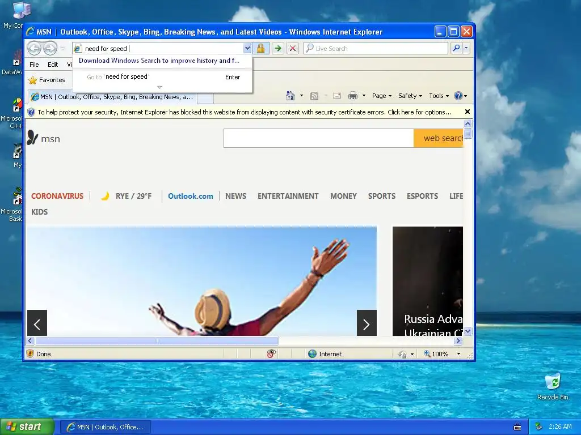Screen dimensions: 581x435
Task: Open the Edit menu
Action: coord(53,65)
